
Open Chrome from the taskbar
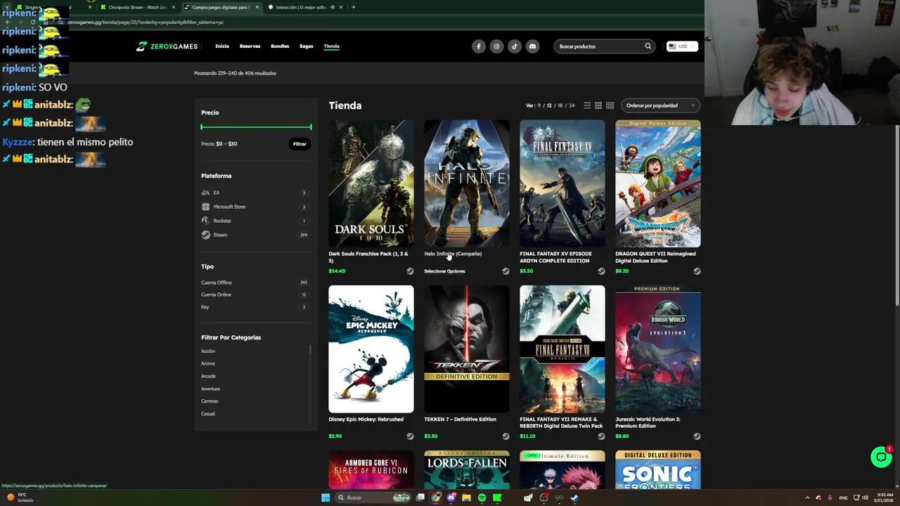[x=436, y=498]
